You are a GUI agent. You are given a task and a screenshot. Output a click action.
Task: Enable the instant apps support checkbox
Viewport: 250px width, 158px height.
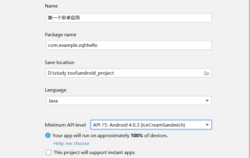tap(48, 152)
